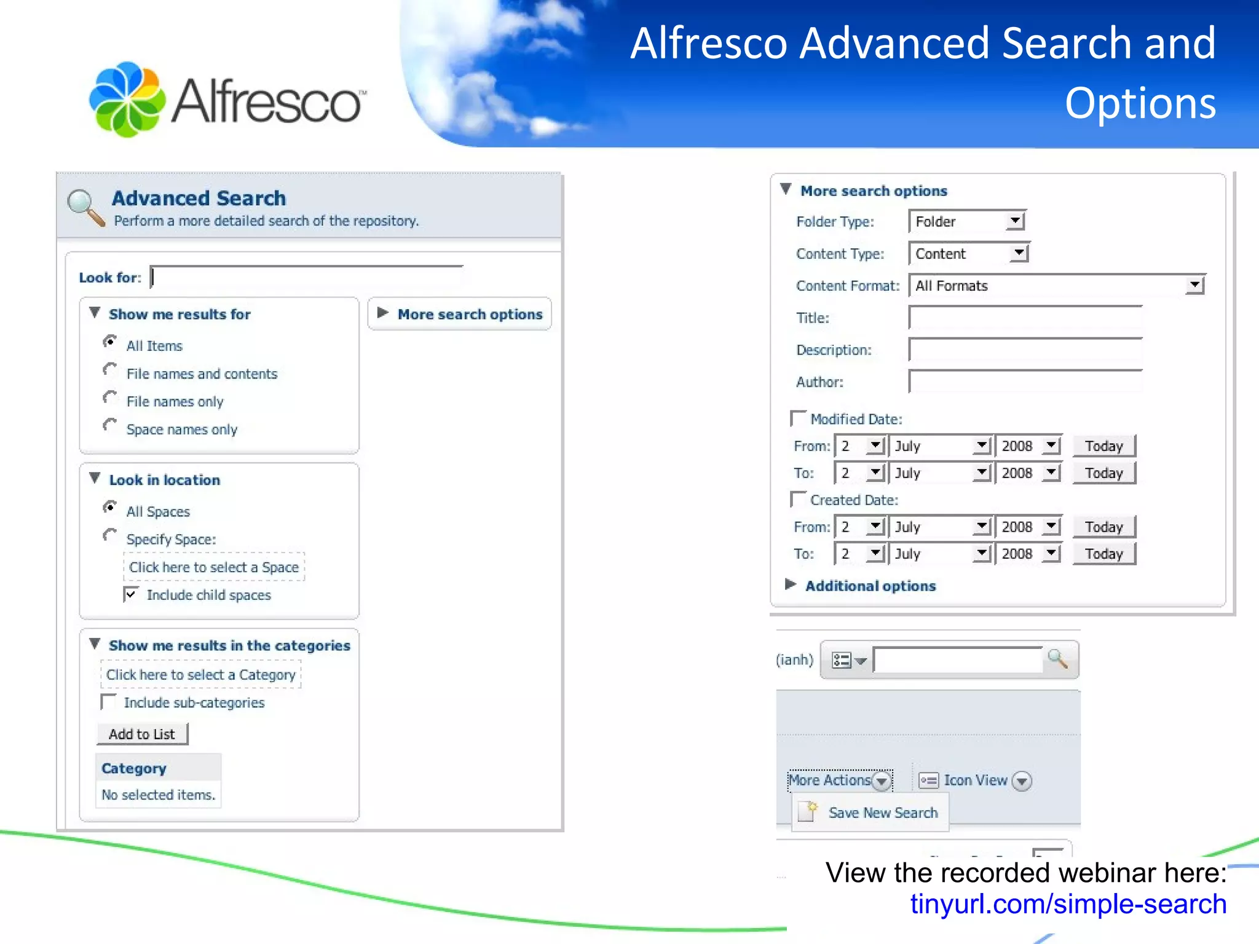Open the More Actions menu
The height and width of the screenshot is (944, 1259).
tap(840, 781)
